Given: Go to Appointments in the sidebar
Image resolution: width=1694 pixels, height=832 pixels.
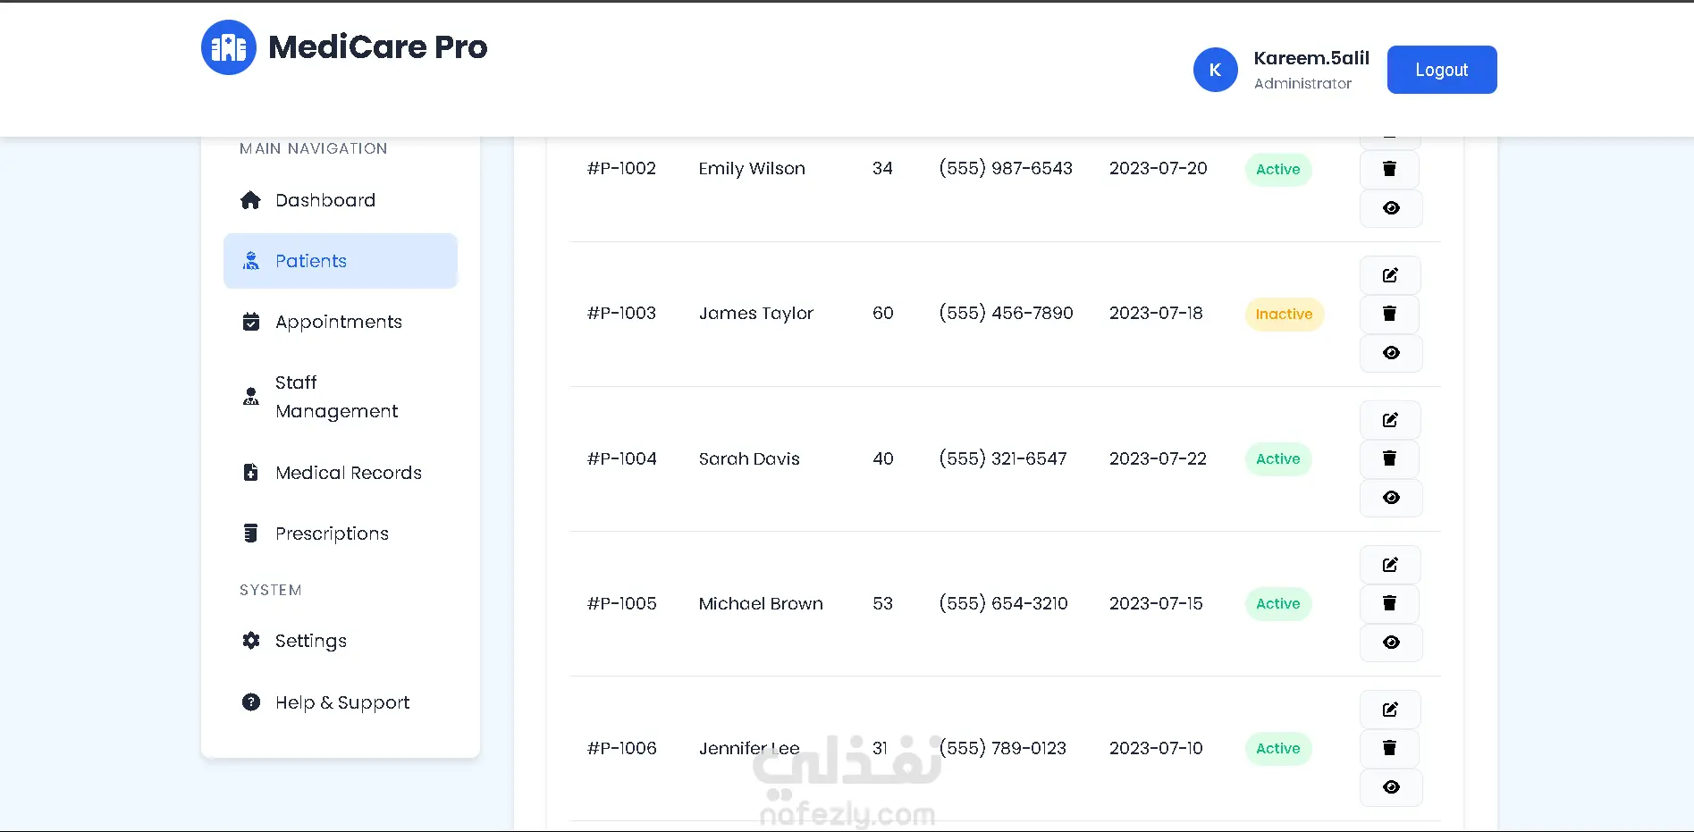Looking at the screenshot, I should 338,322.
